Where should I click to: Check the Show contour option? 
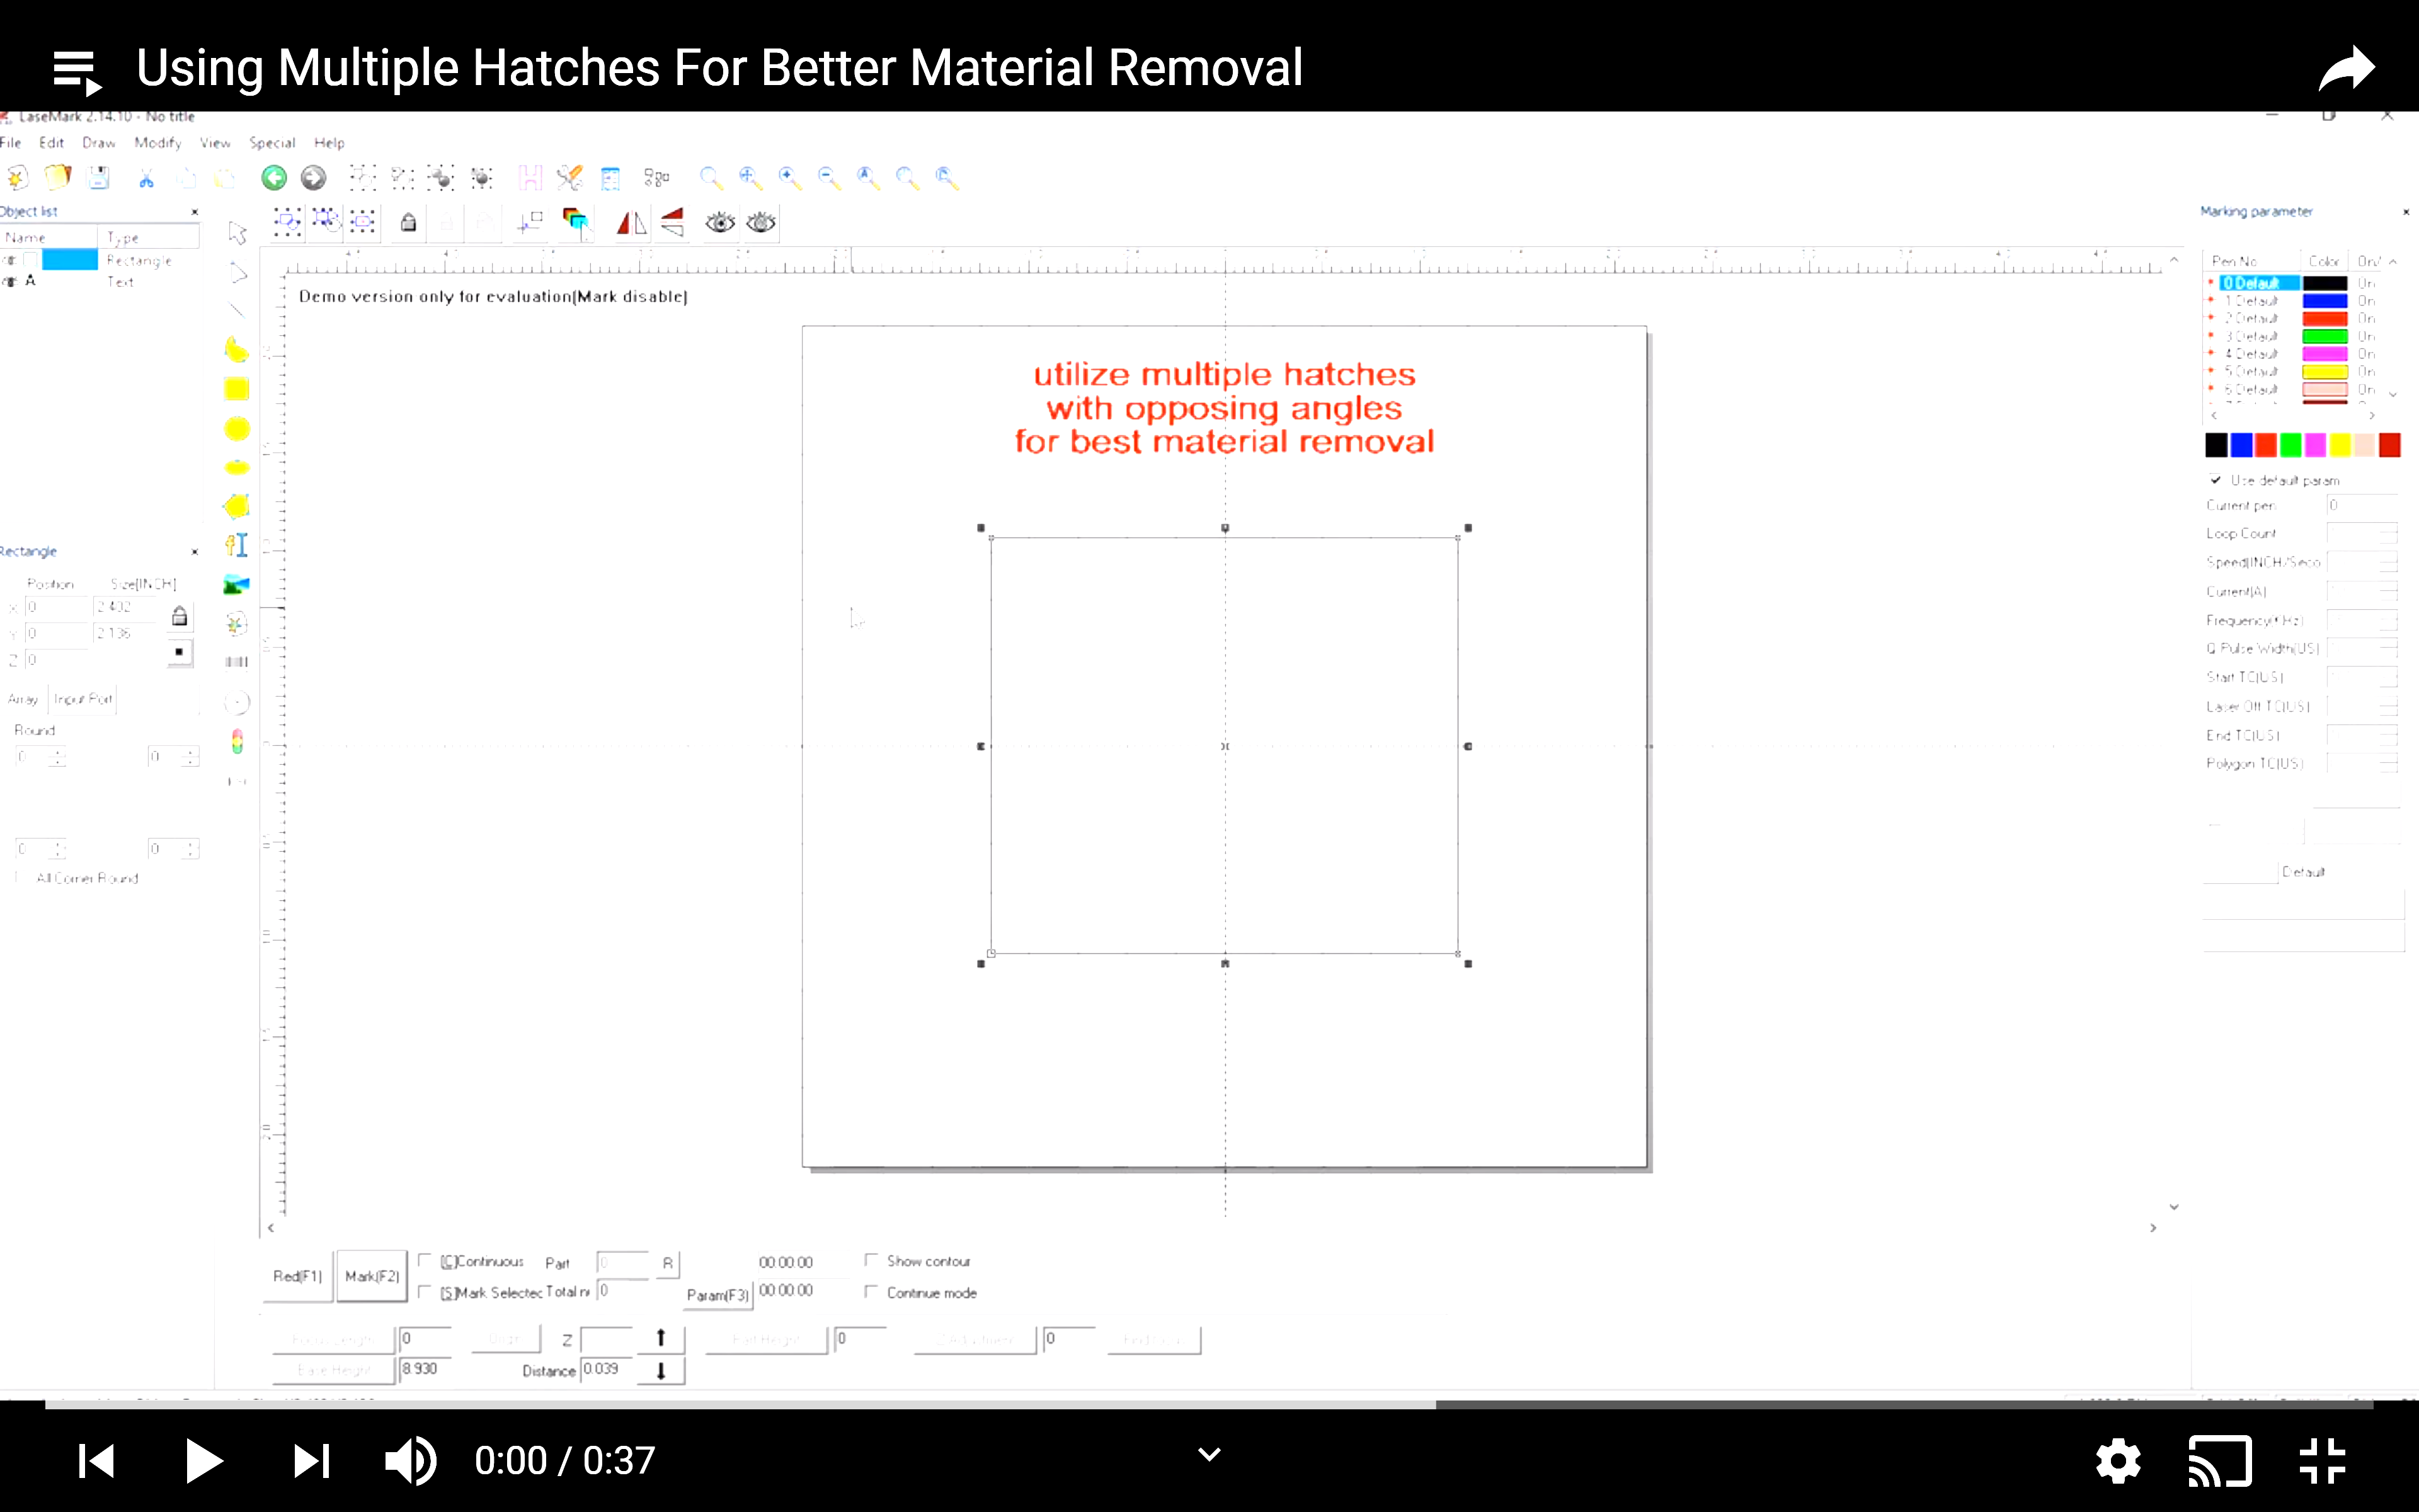(872, 1260)
